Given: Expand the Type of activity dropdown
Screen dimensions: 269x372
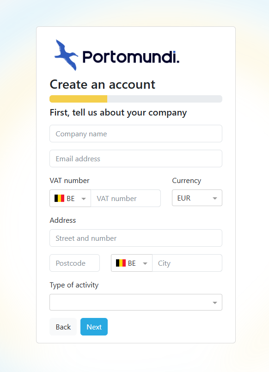Looking at the screenshot, I should point(135,302).
